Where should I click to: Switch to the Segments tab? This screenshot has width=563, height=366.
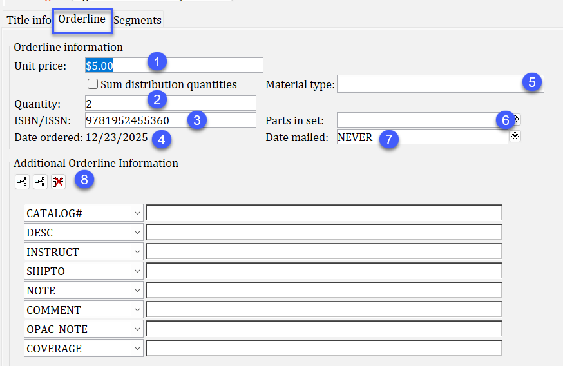click(137, 20)
